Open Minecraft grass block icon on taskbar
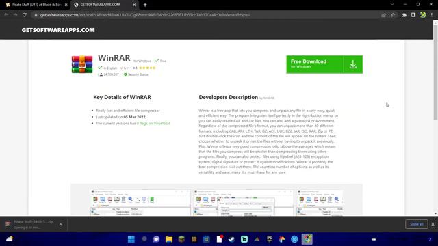This screenshot has width=438, height=246. [181, 239]
